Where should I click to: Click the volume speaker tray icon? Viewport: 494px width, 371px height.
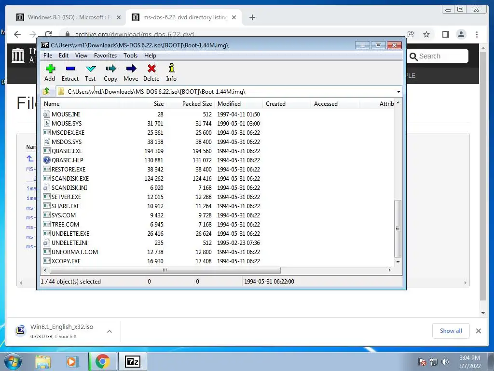445,361
